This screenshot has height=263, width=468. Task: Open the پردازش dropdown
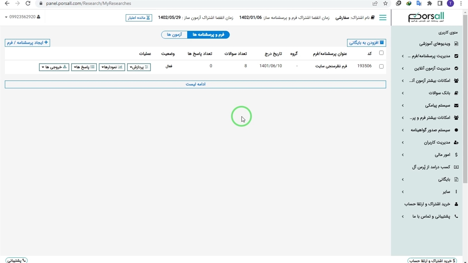[139, 67]
